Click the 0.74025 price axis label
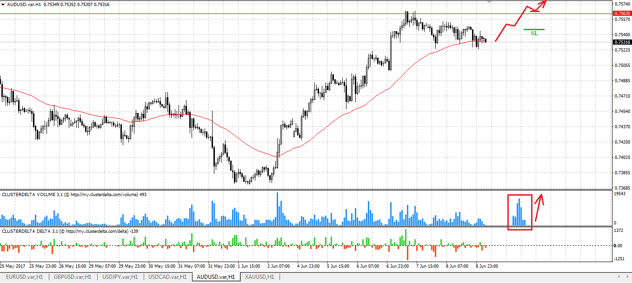Viewport: 632px width, 283px height. tap(623, 158)
